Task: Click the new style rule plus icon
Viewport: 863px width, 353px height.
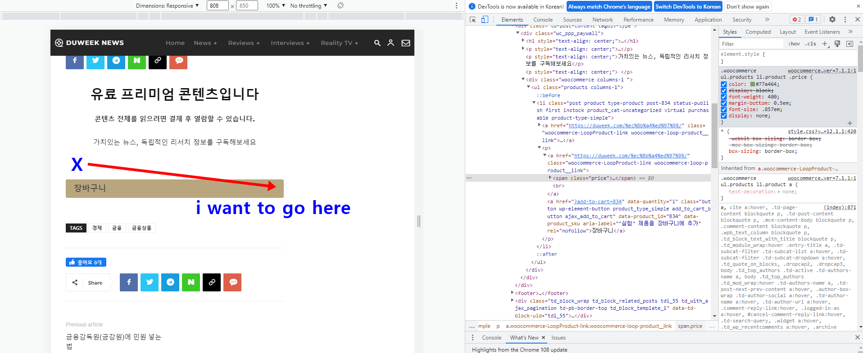Action: pos(825,44)
